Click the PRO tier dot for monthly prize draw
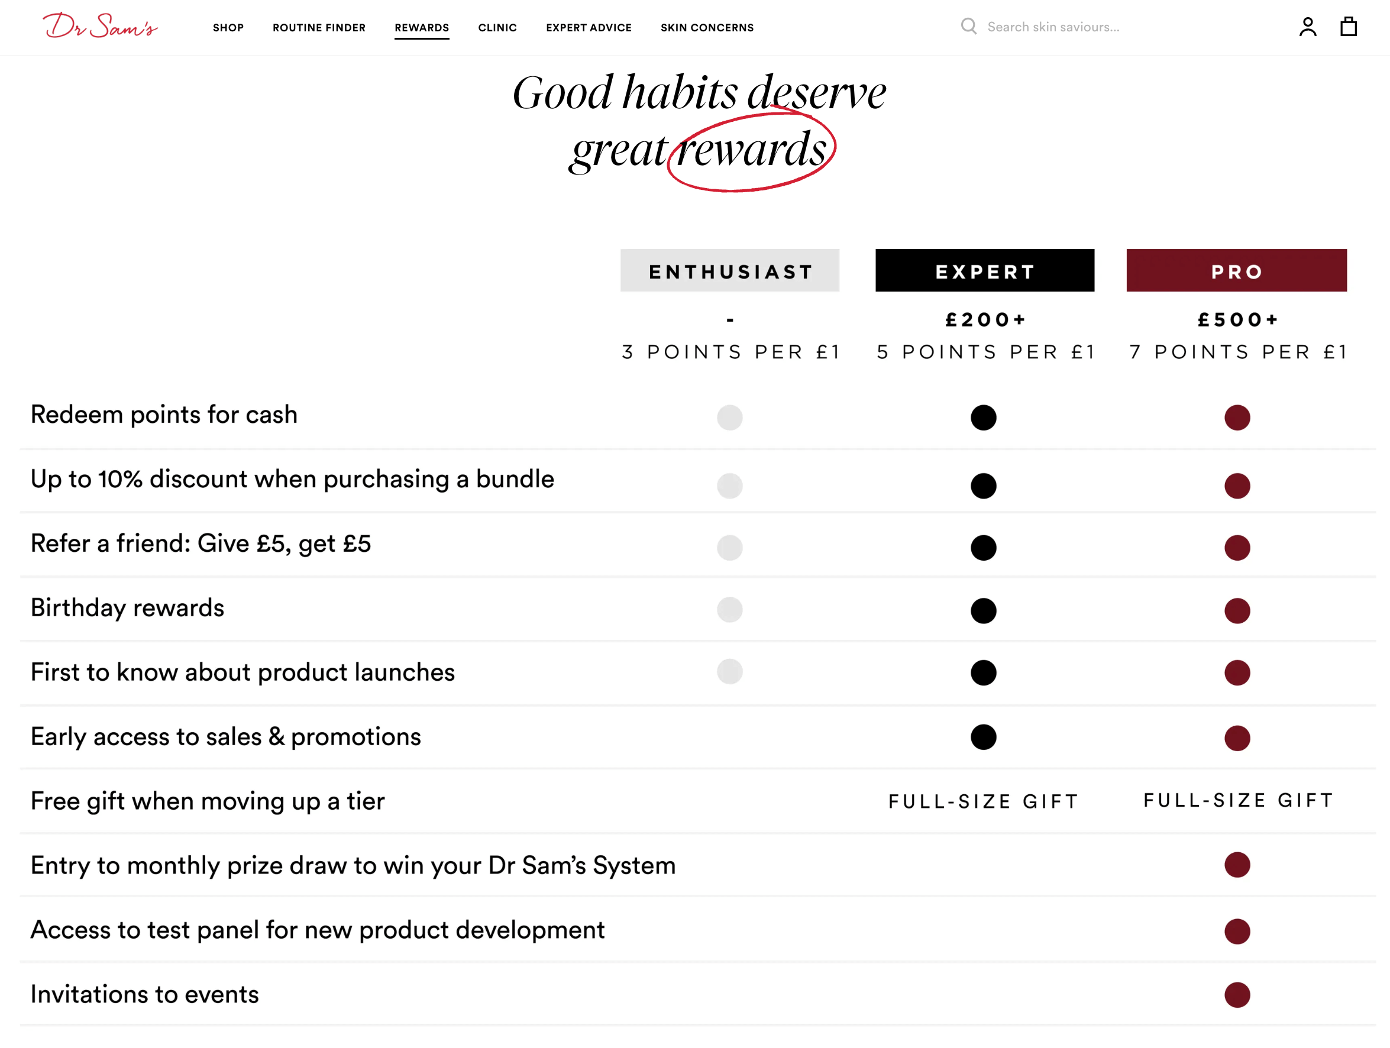 click(x=1236, y=865)
